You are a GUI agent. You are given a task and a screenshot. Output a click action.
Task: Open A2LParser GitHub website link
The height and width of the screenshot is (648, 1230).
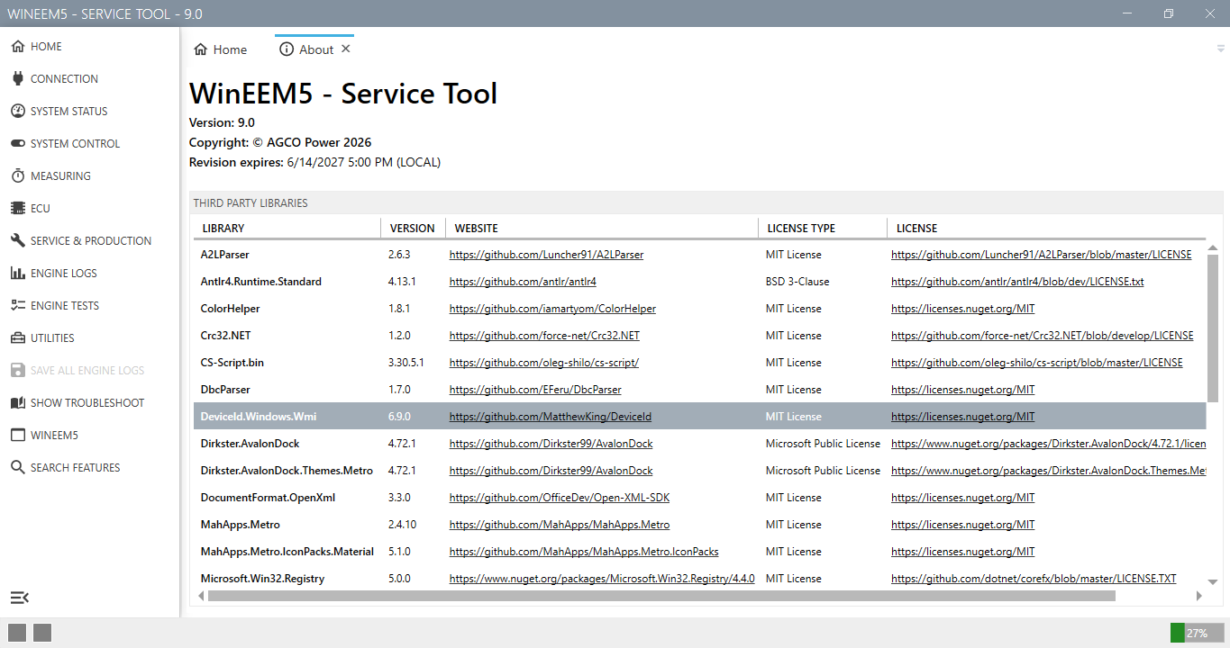tap(547, 255)
